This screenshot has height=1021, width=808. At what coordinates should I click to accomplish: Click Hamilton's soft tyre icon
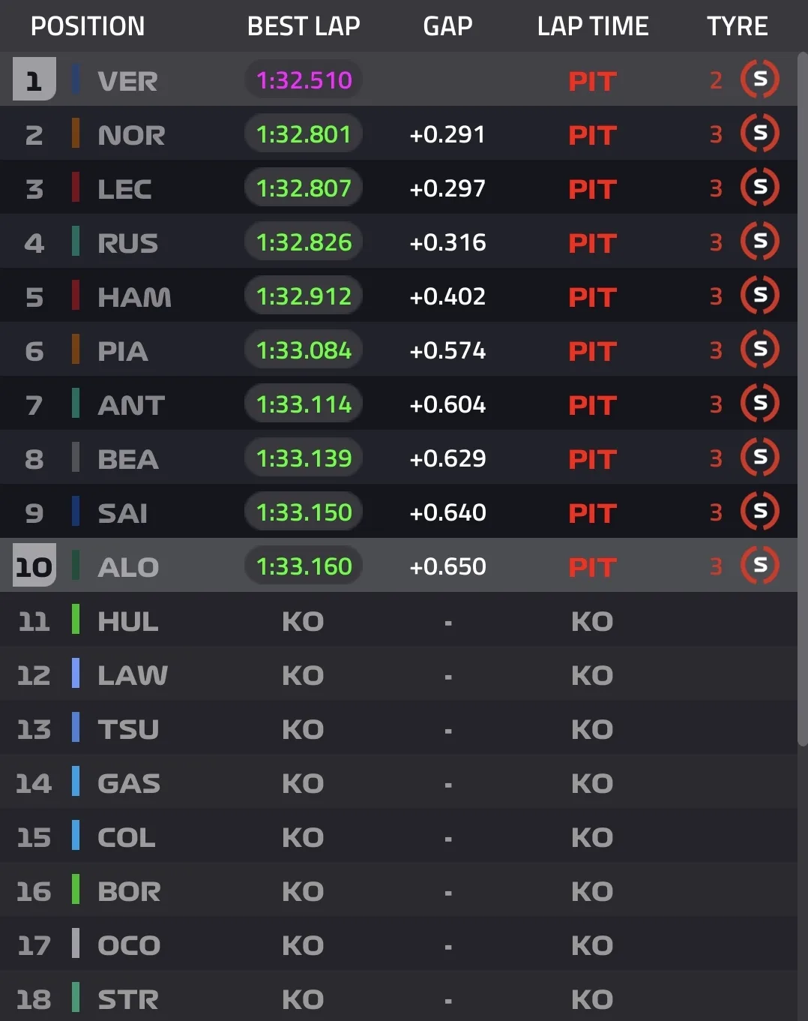pyautogui.click(x=759, y=296)
